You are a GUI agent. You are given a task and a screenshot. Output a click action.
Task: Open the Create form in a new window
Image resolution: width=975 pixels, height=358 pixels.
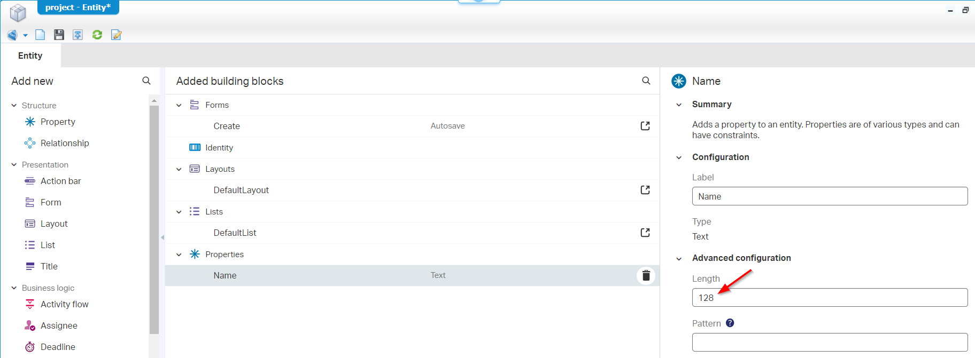click(x=645, y=126)
